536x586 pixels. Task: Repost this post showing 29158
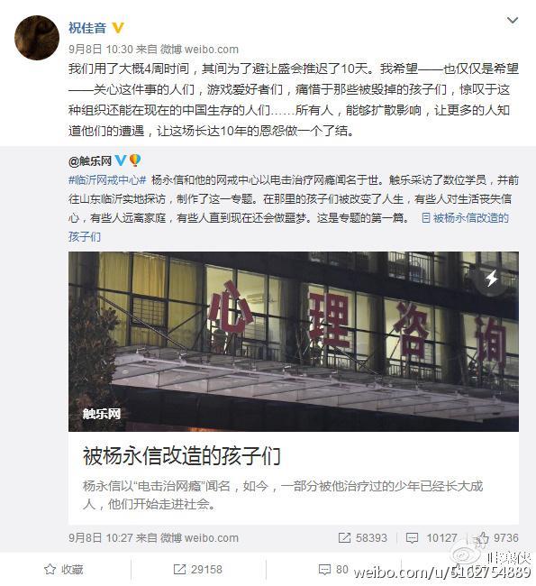tap(198, 570)
